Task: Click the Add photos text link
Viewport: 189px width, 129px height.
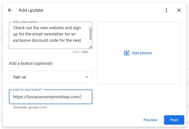Action: 142,53
